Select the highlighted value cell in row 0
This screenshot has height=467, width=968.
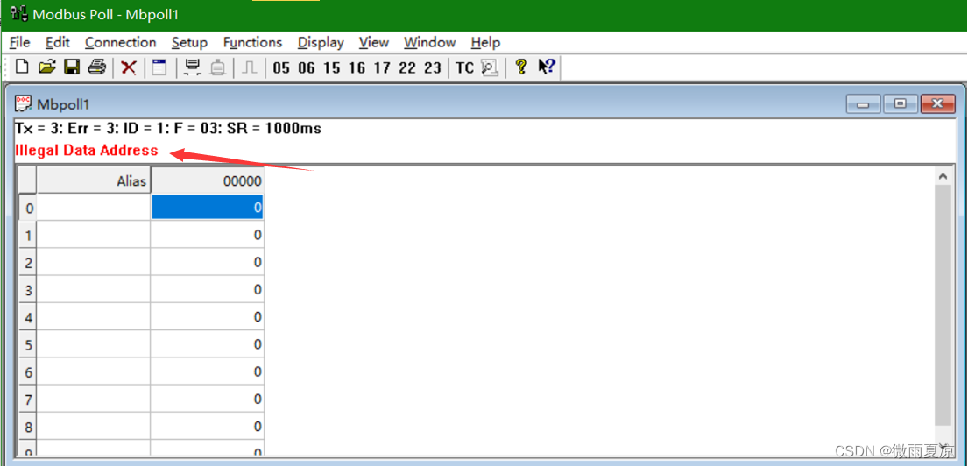pos(208,209)
